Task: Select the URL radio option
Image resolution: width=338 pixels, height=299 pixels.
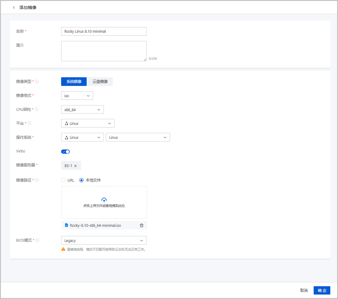Action: 63,180
